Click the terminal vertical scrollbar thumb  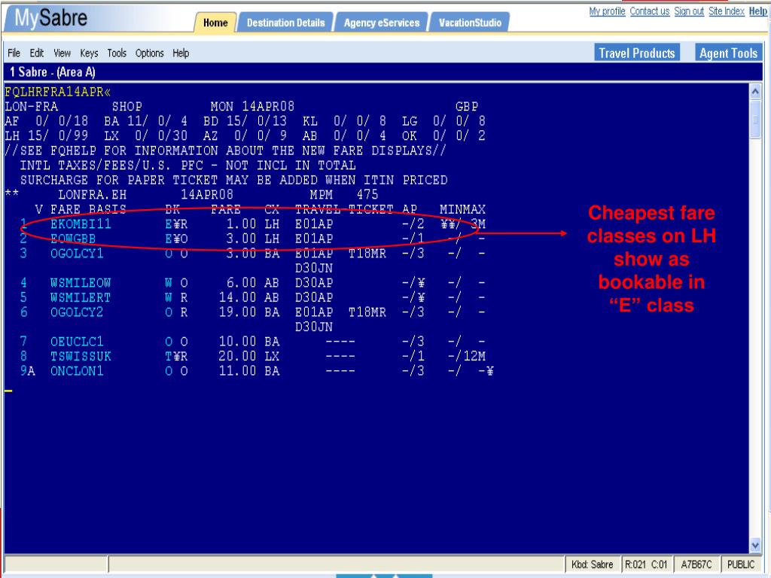[x=755, y=118]
